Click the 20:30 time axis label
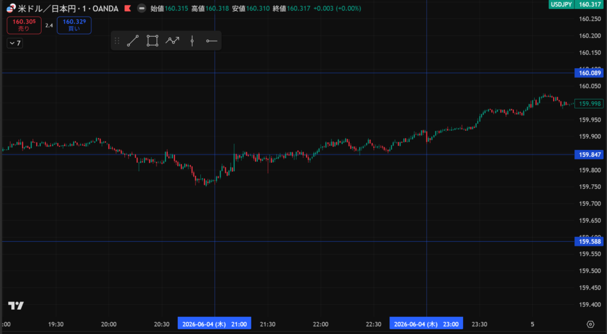Screen dimensions: 607x334 click(x=162, y=324)
